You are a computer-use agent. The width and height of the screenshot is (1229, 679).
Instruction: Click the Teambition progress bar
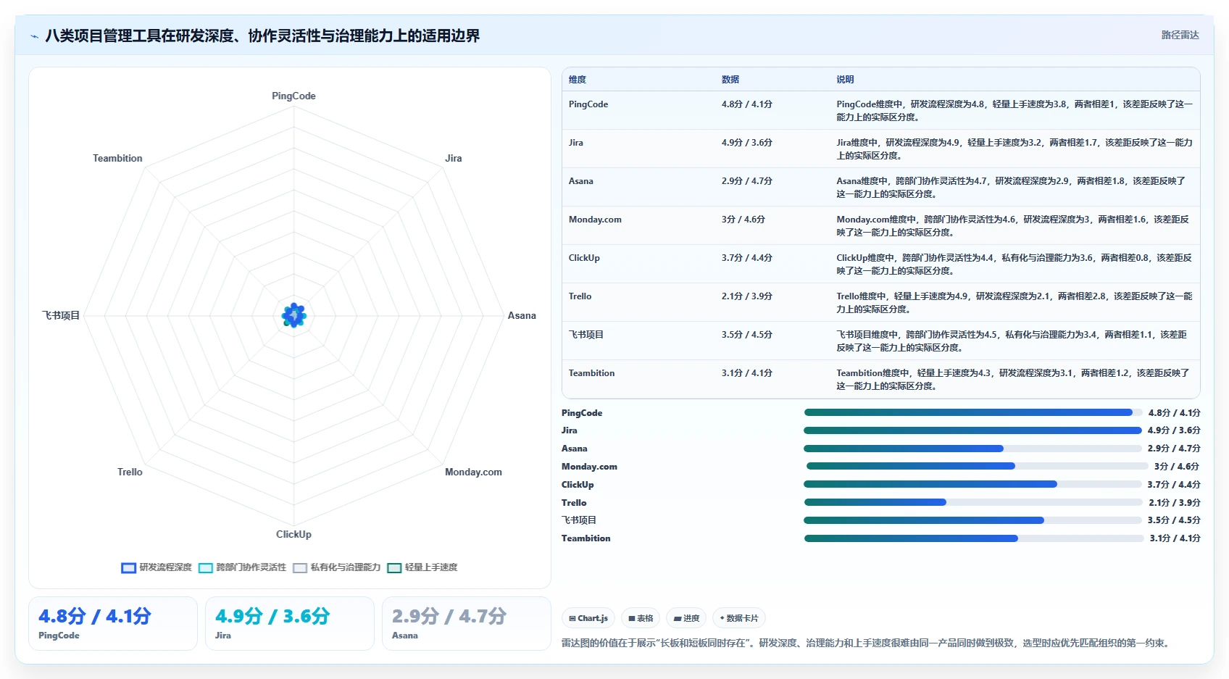tap(974, 538)
